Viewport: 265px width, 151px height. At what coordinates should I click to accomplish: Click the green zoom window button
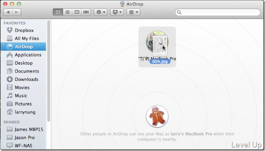[19, 4]
